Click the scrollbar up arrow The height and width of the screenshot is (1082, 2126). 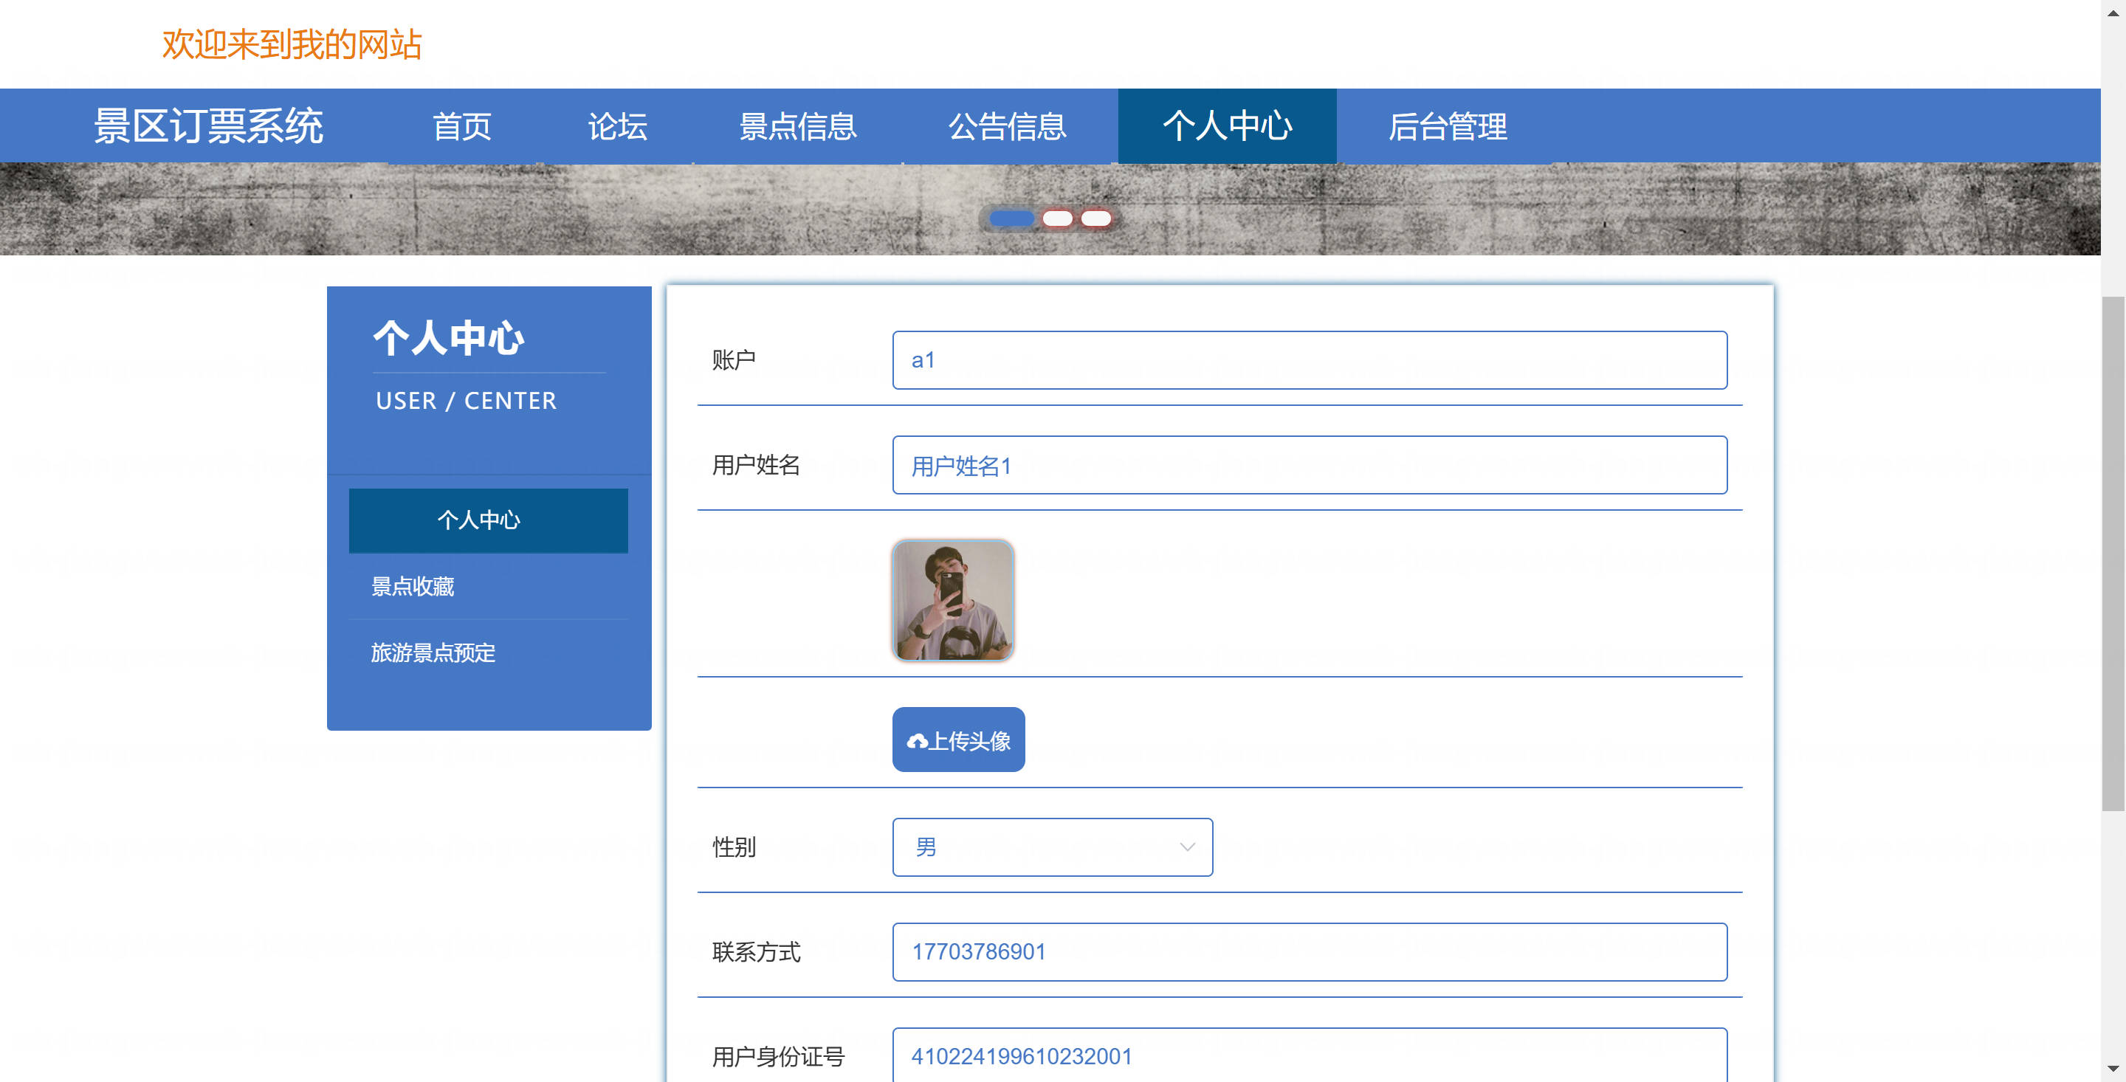(x=2113, y=12)
